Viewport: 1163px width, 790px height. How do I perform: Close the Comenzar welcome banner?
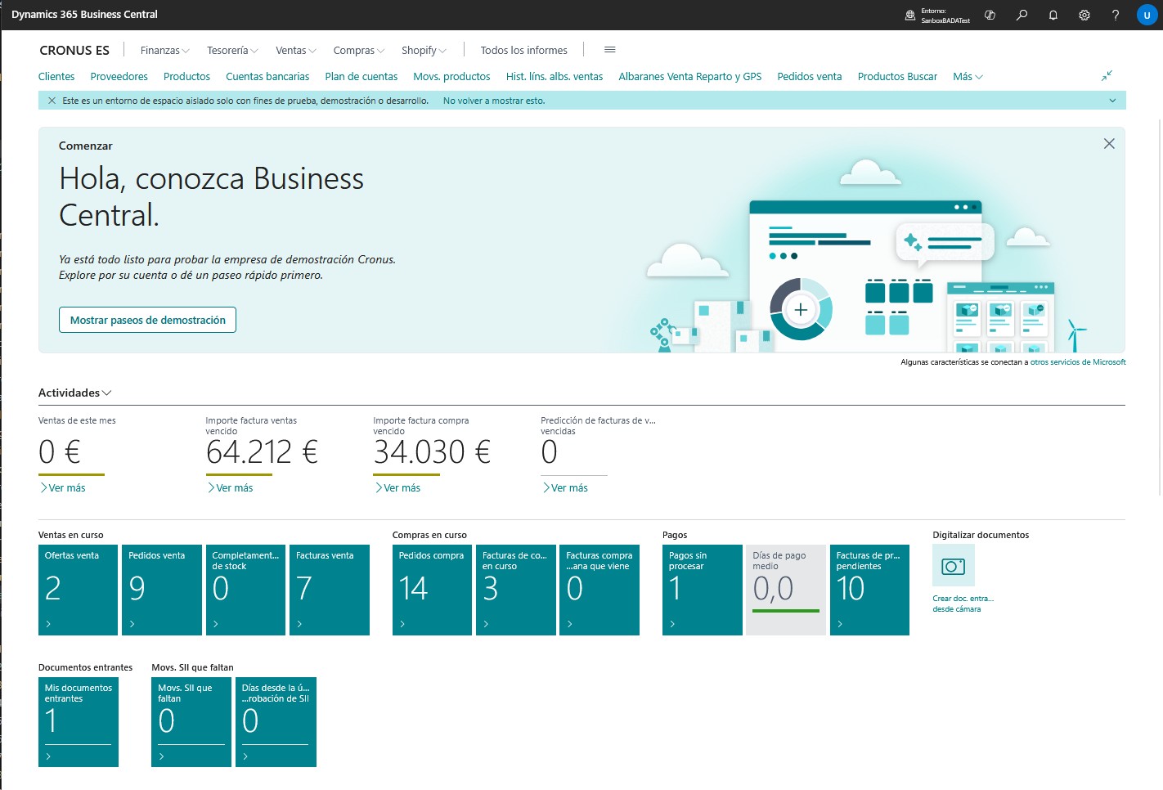coord(1109,144)
